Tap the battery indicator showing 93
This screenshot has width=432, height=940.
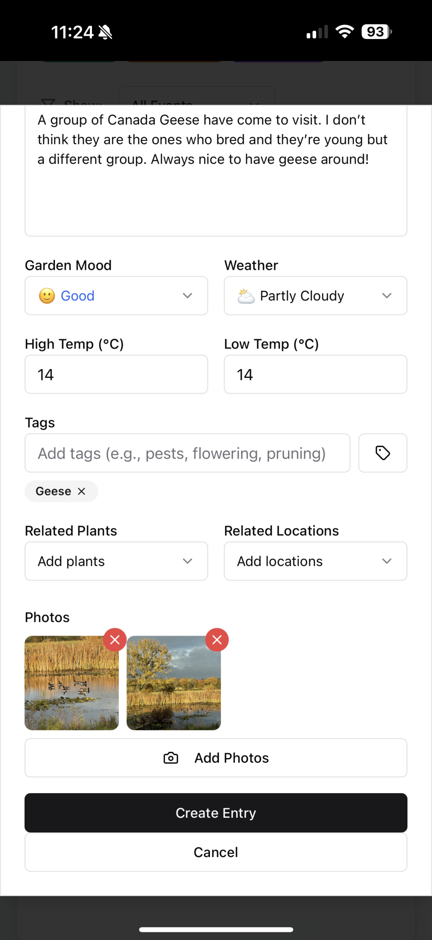click(376, 32)
